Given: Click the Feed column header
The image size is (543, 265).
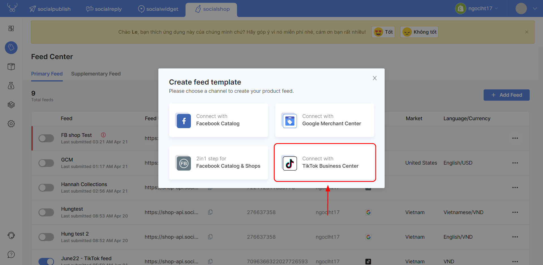Looking at the screenshot, I should click(x=66, y=119).
